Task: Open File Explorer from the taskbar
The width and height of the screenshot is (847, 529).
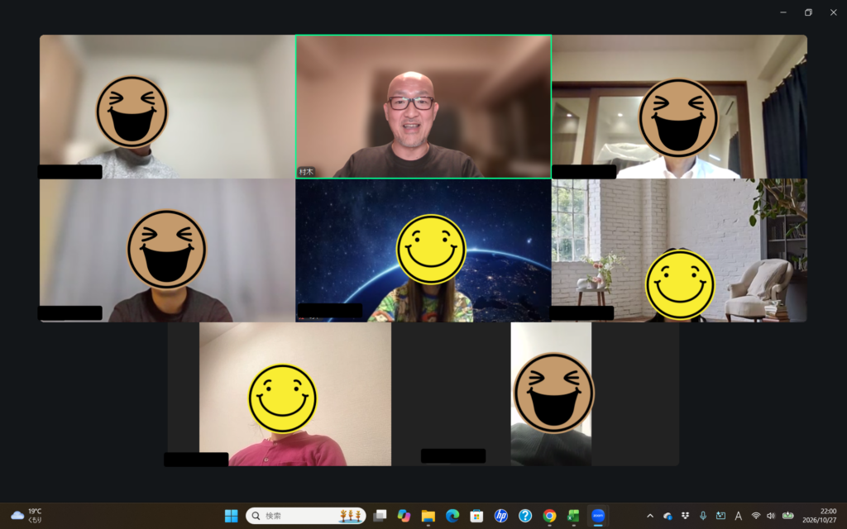Action: pyautogui.click(x=428, y=516)
